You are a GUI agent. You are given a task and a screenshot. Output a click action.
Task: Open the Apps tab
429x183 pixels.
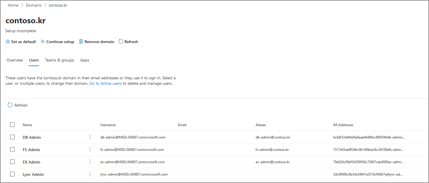85,60
